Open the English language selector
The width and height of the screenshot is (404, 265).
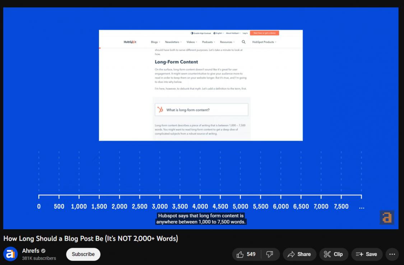(x=218, y=33)
